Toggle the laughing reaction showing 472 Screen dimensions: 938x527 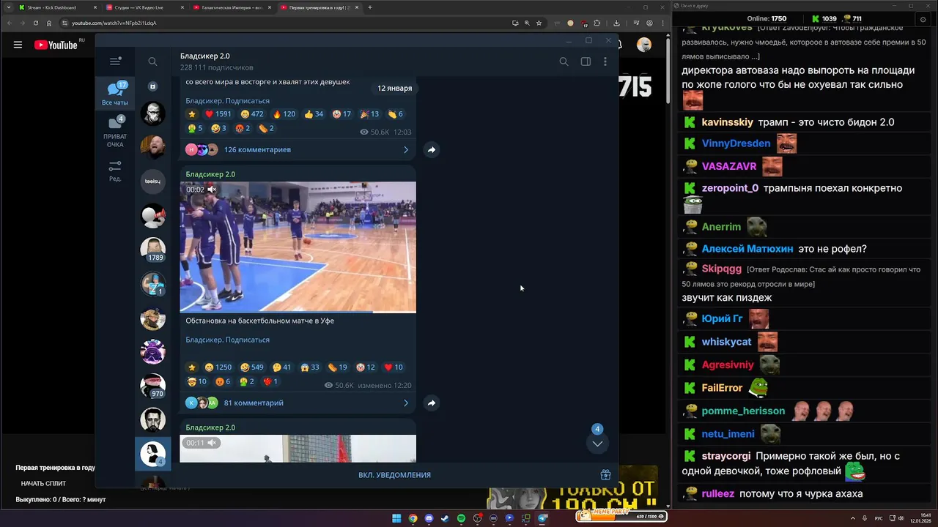coord(251,114)
